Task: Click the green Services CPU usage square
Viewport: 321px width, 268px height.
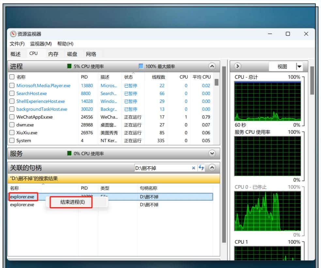Action: (69, 153)
